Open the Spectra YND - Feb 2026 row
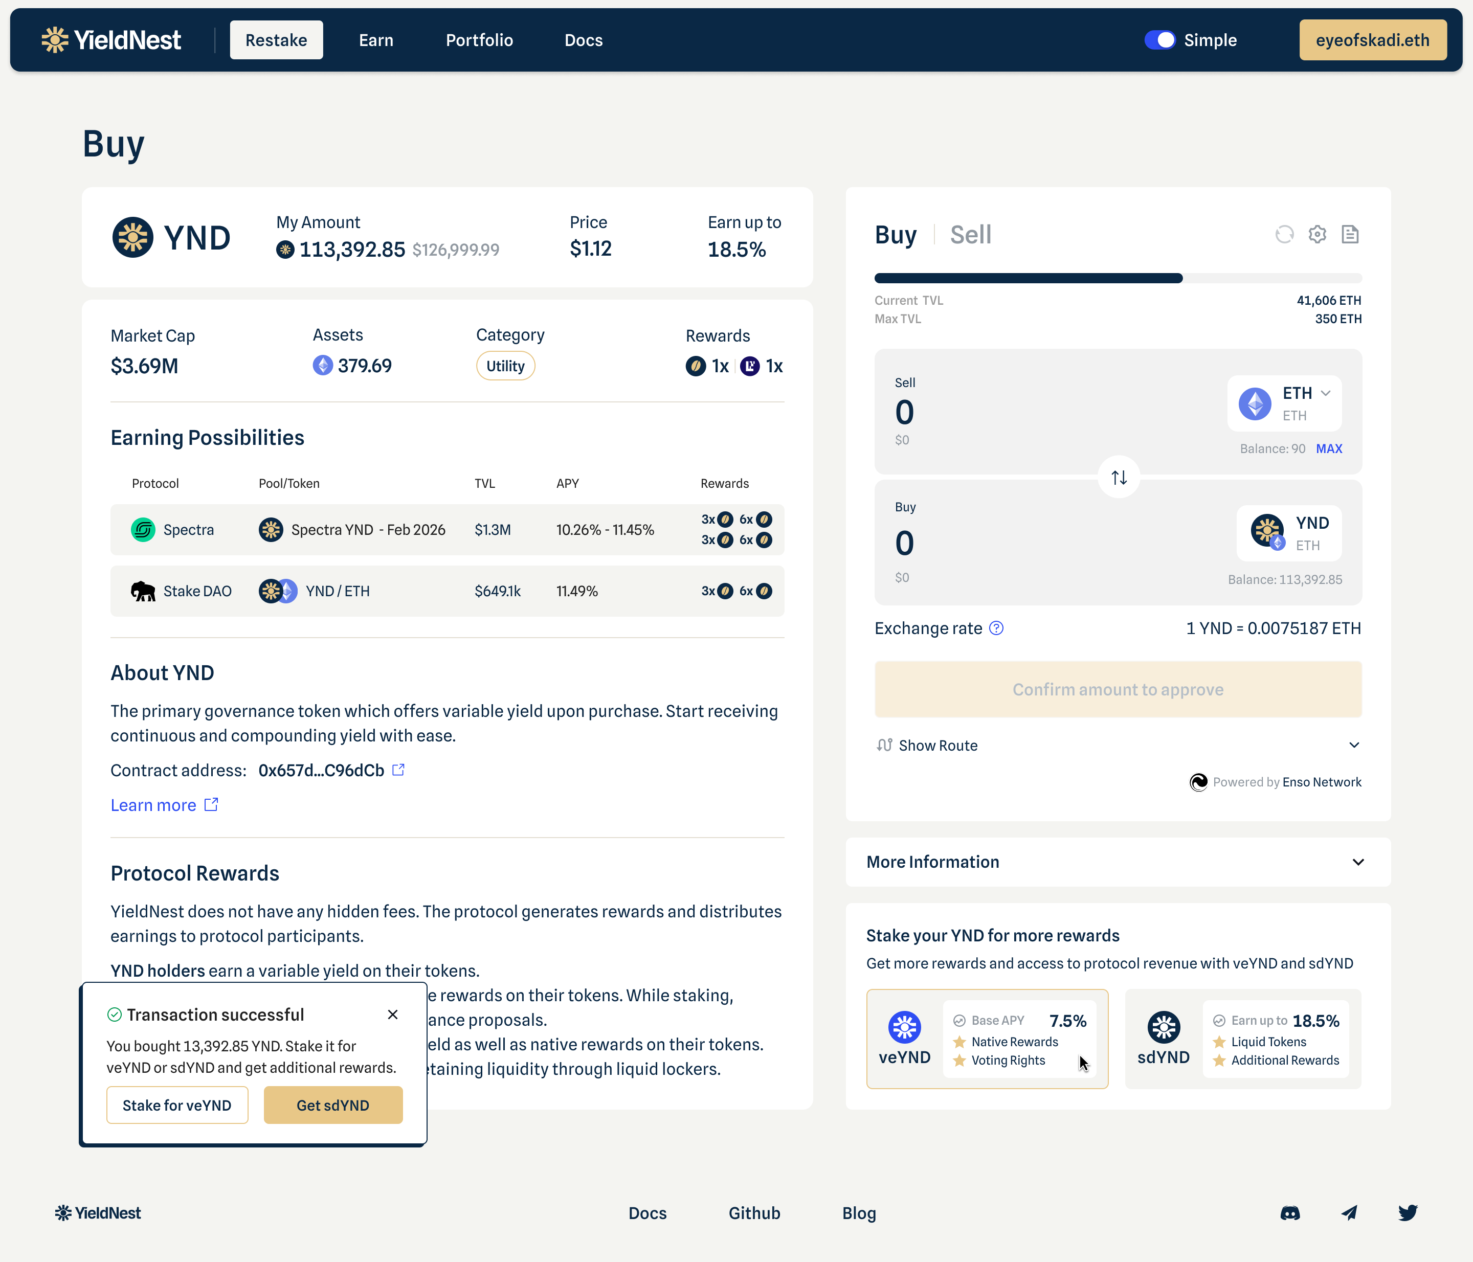Screen dimensions: 1473x1262 click(x=447, y=529)
